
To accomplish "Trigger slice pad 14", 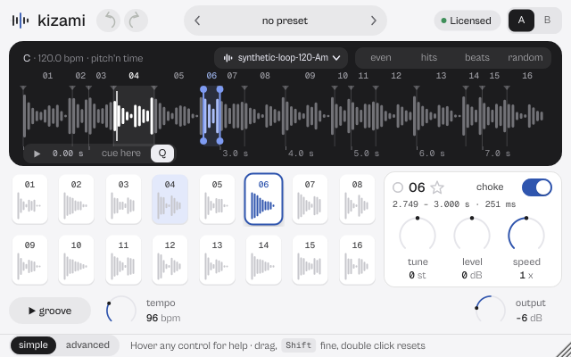I will click(264, 260).
